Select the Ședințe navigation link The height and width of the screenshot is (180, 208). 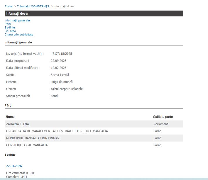tap(10, 28)
